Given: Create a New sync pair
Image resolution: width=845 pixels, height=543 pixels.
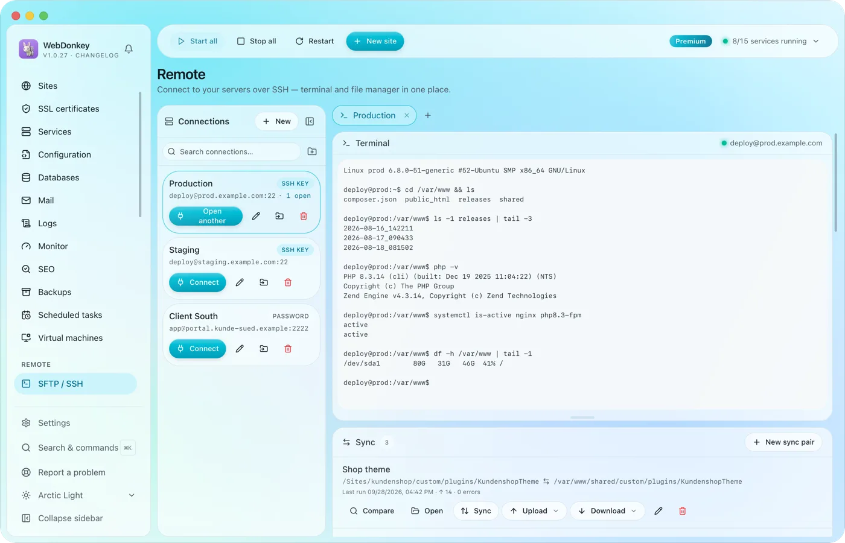Looking at the screenshot, I should (x=783, y=442).
